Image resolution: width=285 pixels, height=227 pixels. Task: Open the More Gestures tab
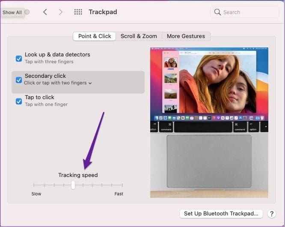coord(186,36)
